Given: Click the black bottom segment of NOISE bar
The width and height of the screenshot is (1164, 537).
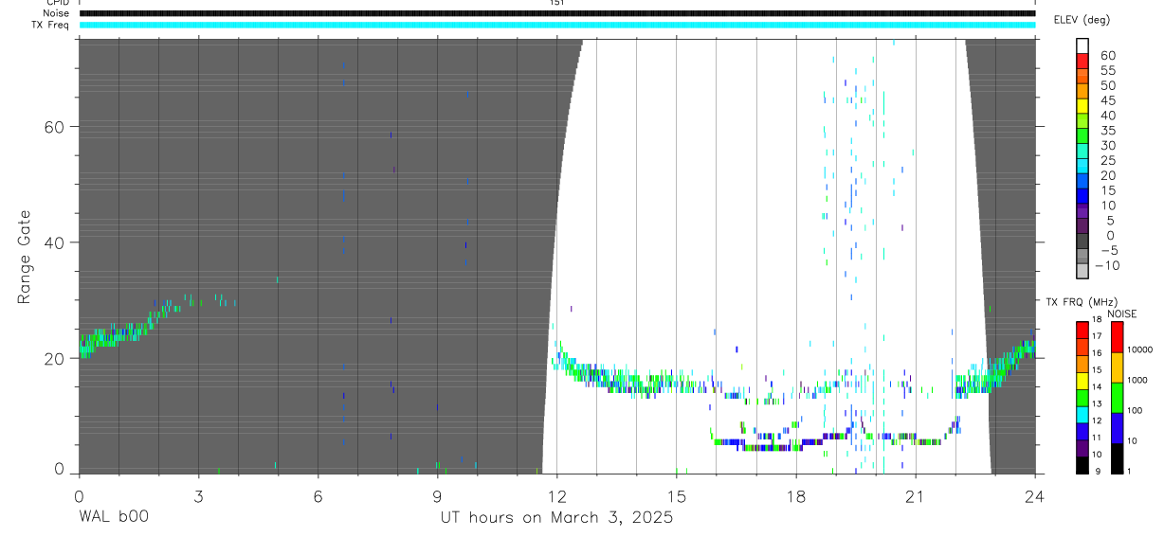Looking at the screenshot, I should pos(1117,457).
